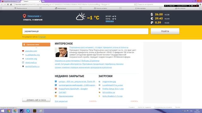Open headline Порошенко рассчитывает, что враг прекратит огонь

point(99,47)
